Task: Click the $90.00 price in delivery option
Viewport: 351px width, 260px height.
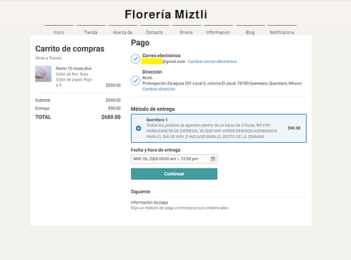Action: point(294,128)
